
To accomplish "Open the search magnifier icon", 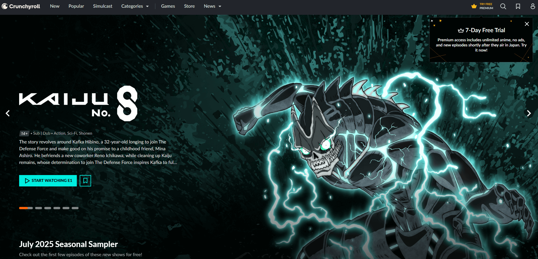I will pyautogui.click(x=503, y=6).
